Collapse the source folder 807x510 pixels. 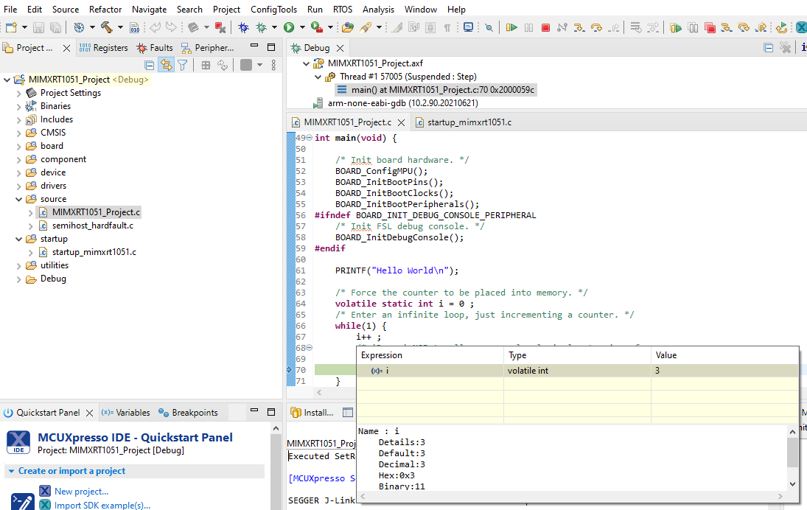pyautogui.click(x=19, y=199)
